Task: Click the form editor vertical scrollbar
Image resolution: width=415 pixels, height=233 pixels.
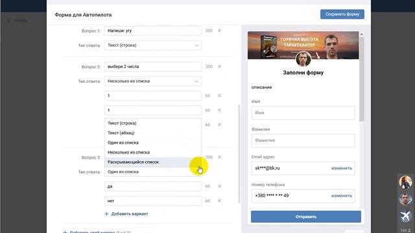Action: click(x=239, y=154)
